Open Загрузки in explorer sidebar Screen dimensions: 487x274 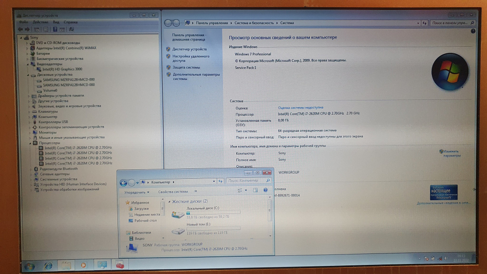tap(141, 209)
